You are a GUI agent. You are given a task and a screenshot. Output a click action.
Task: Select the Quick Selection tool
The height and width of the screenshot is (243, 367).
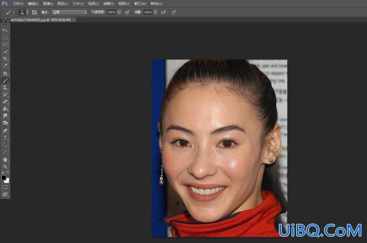[x=5, y=52]
